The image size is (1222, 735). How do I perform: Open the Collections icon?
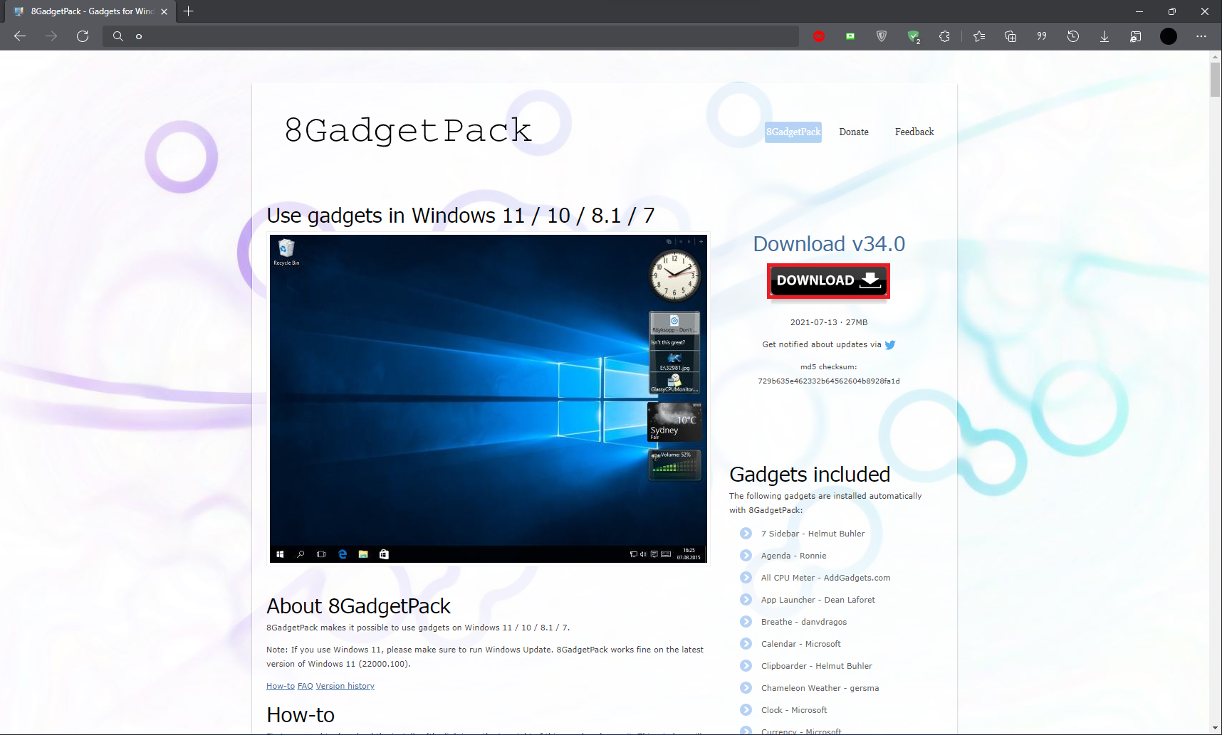pyautogui.click(x=1010, y=36)
